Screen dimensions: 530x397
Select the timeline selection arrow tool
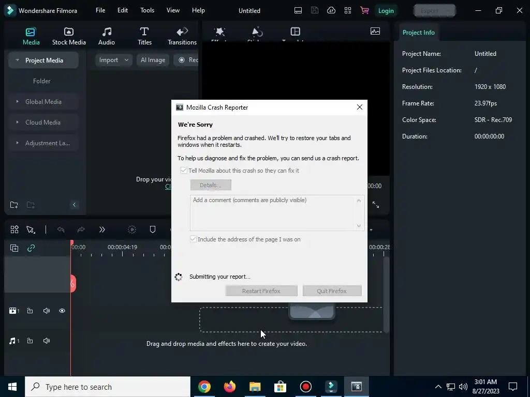point(31,230)
